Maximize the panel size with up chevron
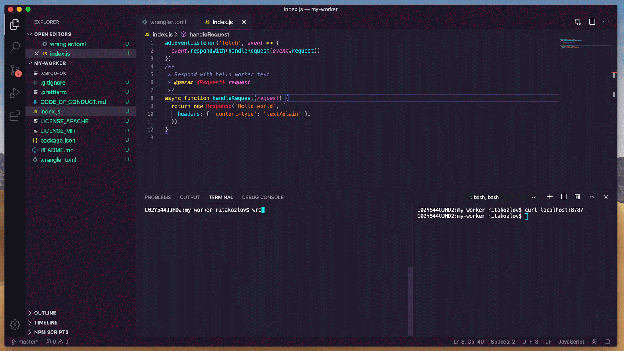 592,197
